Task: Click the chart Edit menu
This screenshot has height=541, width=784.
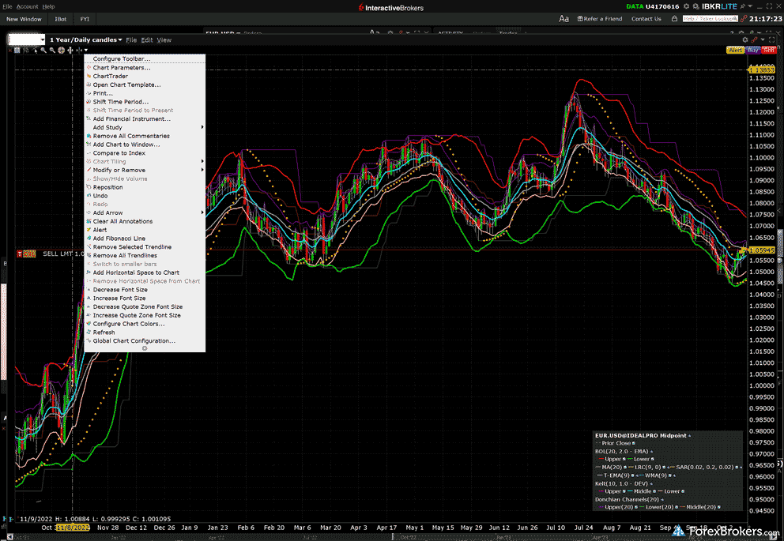Action: 147,40
